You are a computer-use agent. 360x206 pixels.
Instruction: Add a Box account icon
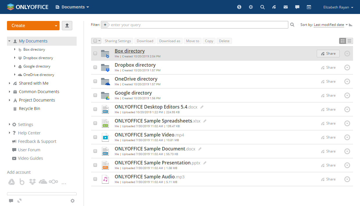coord(22,182)
